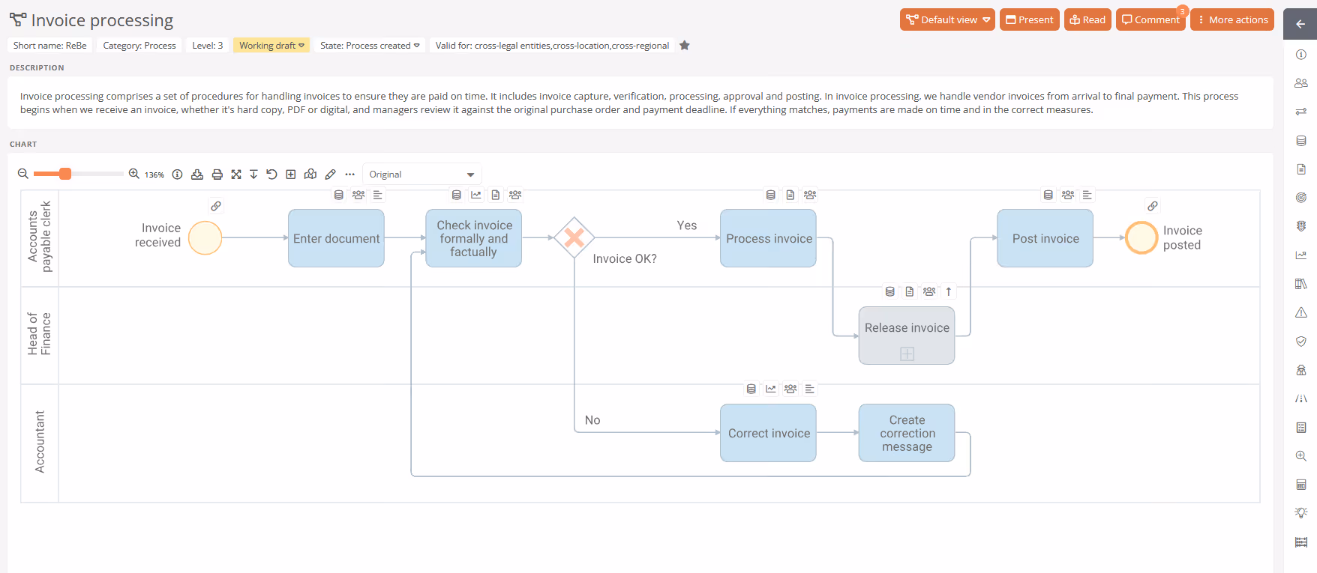
Task: Click description lines icon above Post invoice
Action: [1087, 195]
